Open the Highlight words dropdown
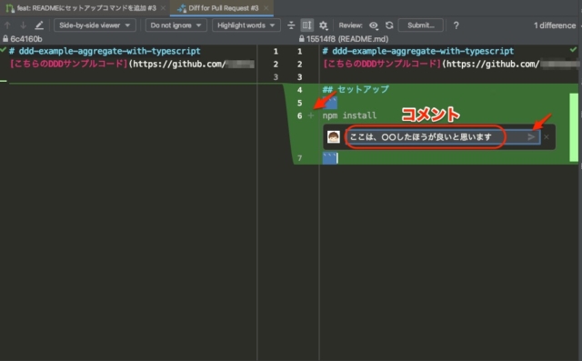Viewport: 582px width, 361px height. [246, 25]
